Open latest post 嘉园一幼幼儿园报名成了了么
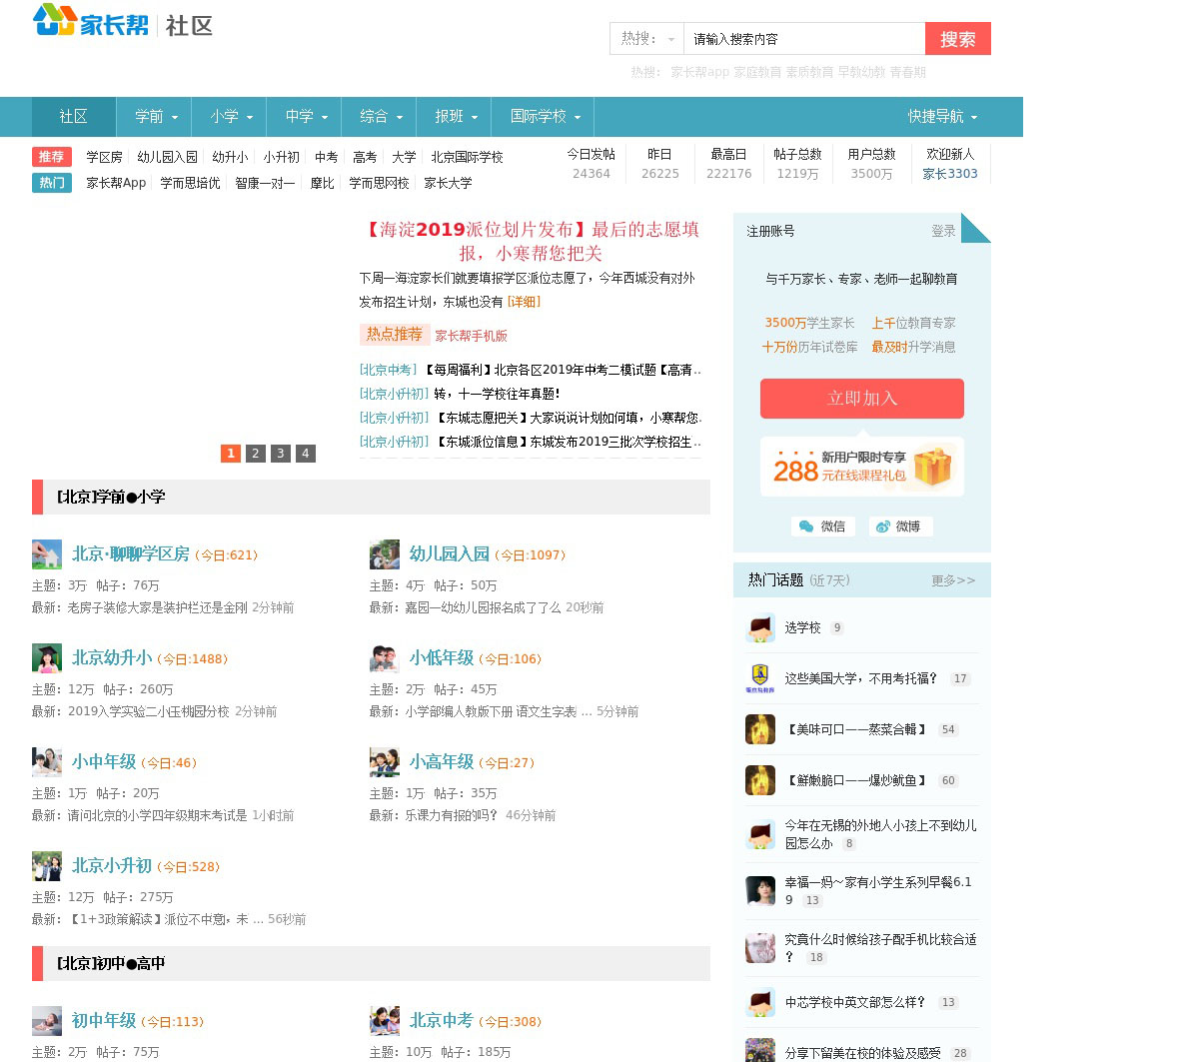The image size is (1199, 1062). (483, 607)
